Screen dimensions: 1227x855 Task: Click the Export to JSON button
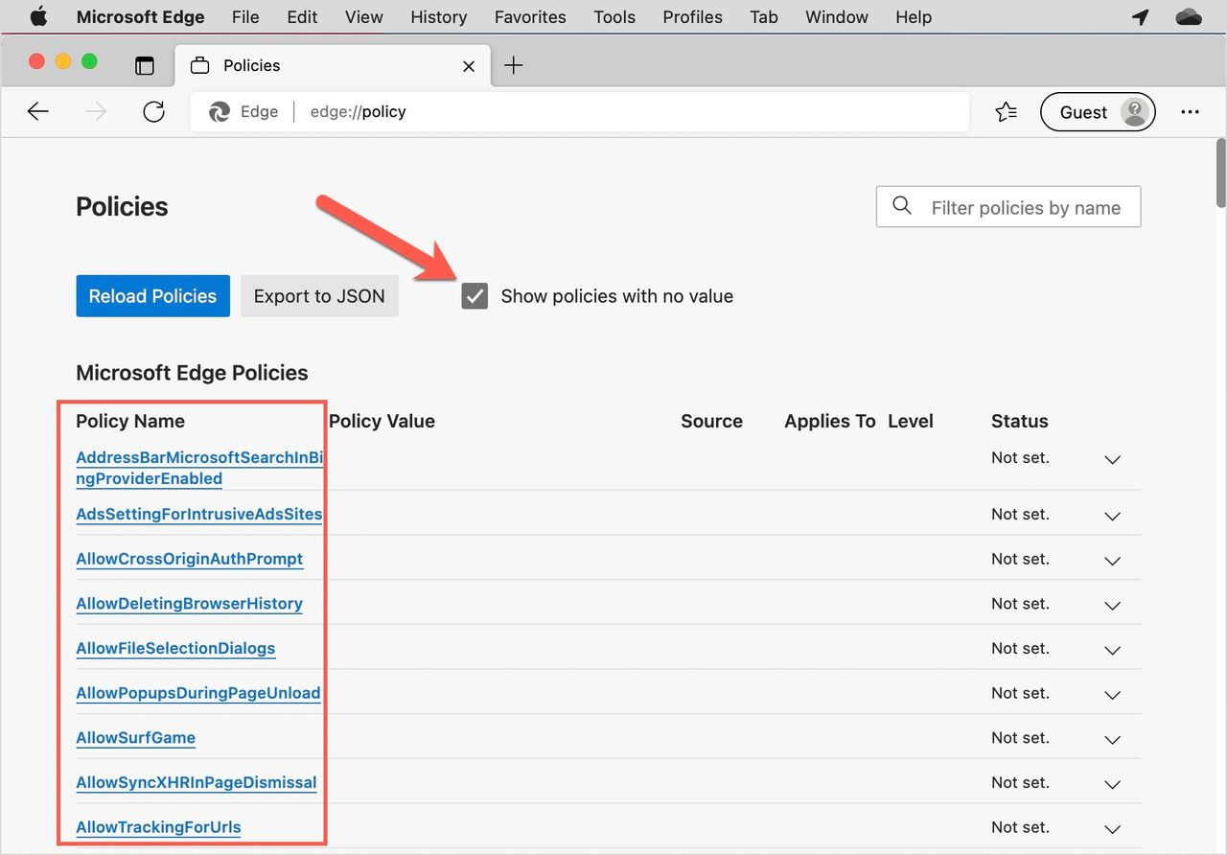(x=319, y=296)
